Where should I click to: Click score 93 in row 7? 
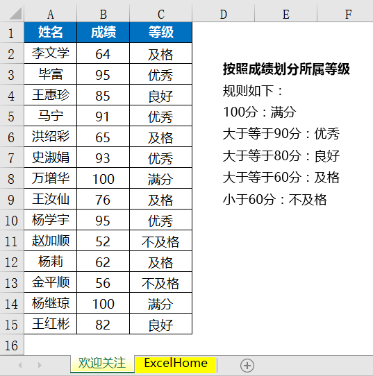tap(103, 157)
